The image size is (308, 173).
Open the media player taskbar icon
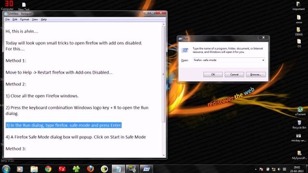tap(20, 169)
